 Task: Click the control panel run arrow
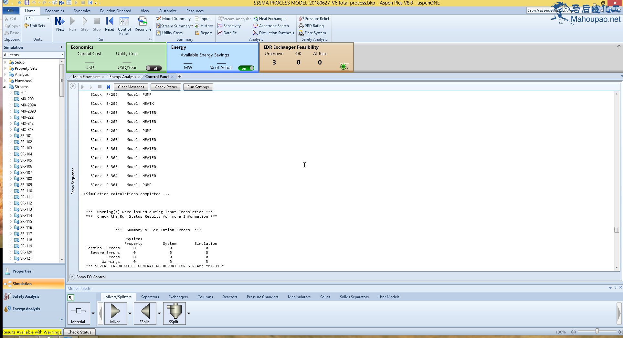pyautogui.click(x=82, y=87)
